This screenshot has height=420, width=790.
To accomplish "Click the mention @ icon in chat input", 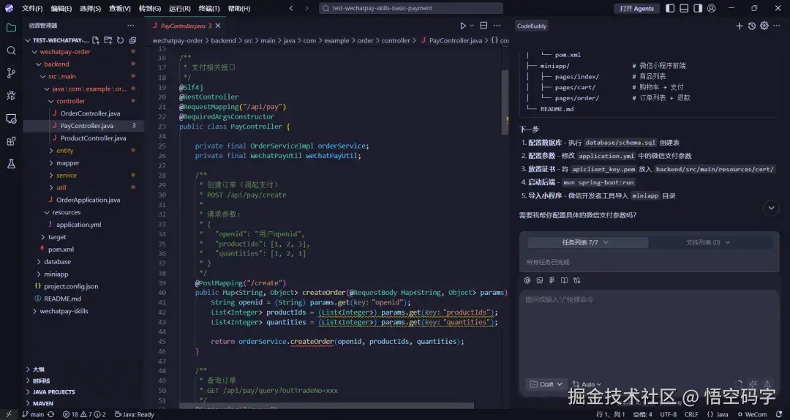I will coord(527,280).
